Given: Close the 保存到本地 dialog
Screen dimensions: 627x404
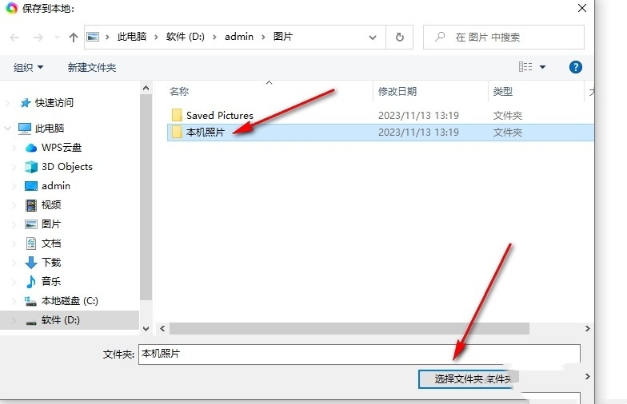Looking at the screenshot, I should pyautogui.click(x=582, y=8).
